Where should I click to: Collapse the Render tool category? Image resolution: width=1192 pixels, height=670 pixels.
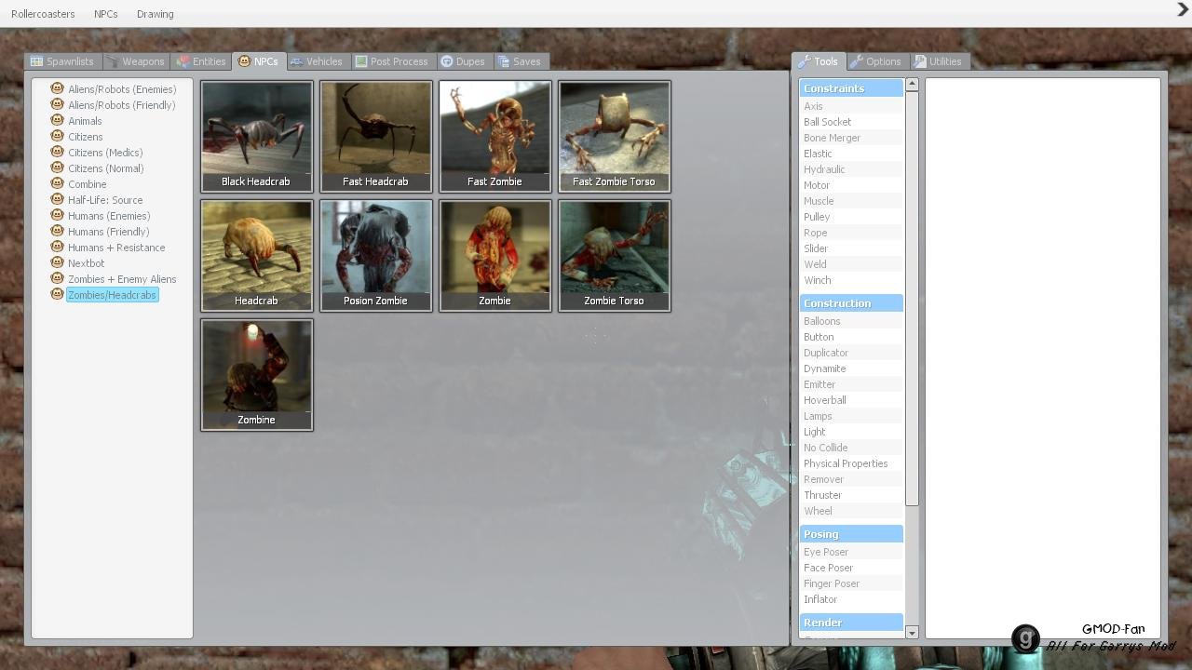(851, 623)
